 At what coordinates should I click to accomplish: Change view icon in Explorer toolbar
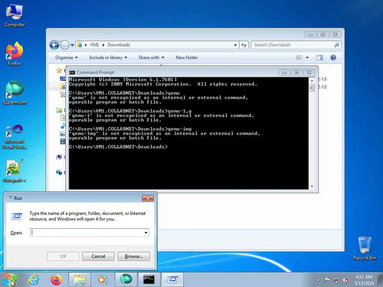(x=299, y=58)
